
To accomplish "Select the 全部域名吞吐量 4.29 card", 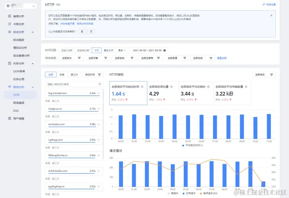I will [x=163, y=93].
